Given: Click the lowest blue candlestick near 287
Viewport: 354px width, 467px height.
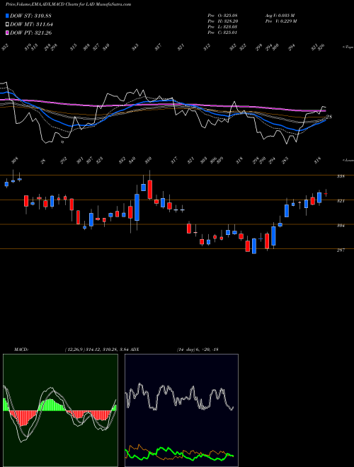Looking at the screenshot, I should [254, 246].
